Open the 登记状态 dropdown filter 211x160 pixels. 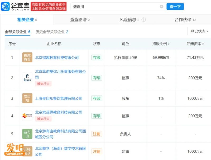(x=199, y=31)
